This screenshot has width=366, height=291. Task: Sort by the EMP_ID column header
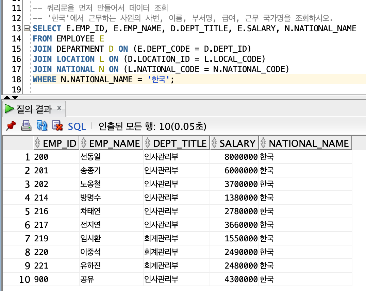click(x=56, y=143)
